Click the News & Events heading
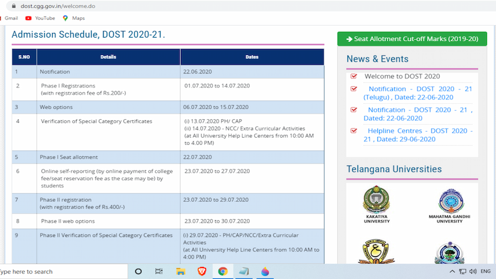 coord(377,59)
